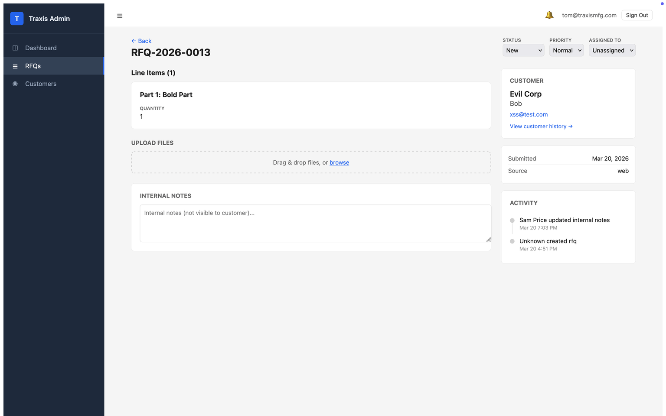Open View customer history link

pyautogui.click(x=541, y=127)
